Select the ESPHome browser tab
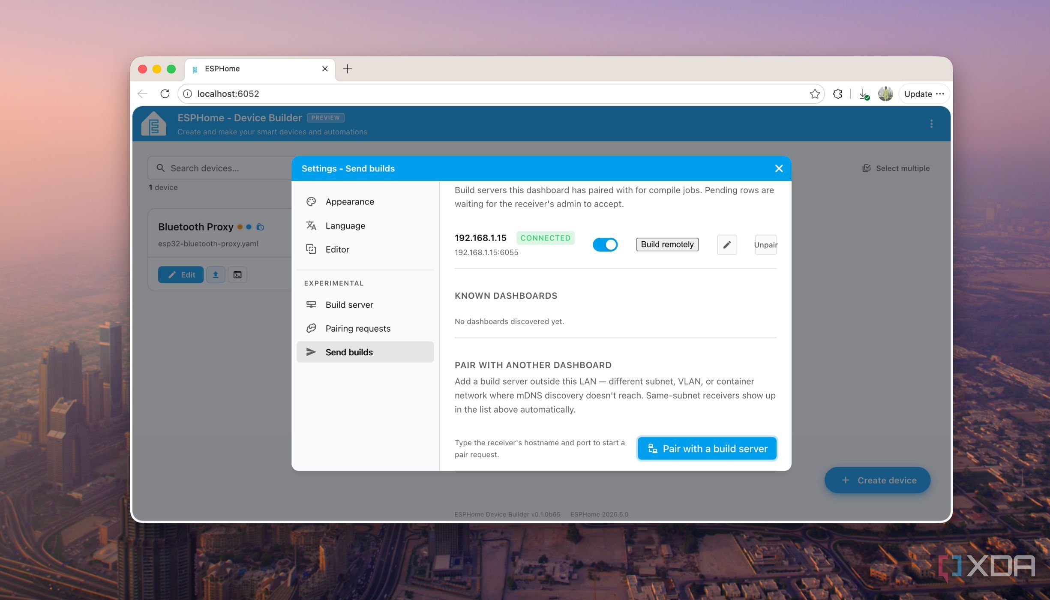The image size is (1050, 600). [260, 69]
